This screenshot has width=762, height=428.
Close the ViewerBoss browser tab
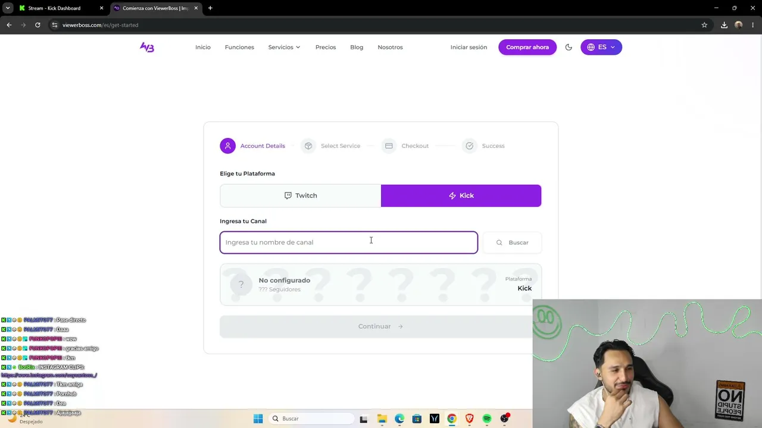point(196,8)
